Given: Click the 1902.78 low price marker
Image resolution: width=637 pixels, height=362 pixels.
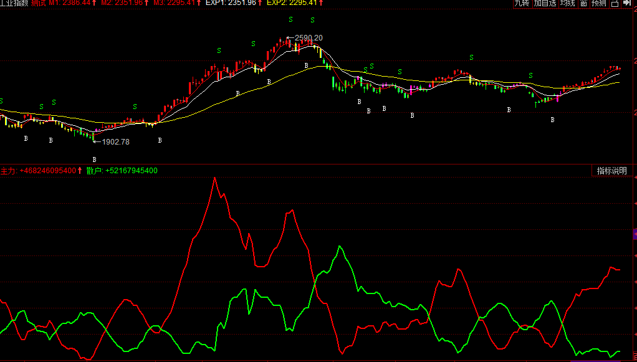Looking at the screenshot, I should point(115,141).
